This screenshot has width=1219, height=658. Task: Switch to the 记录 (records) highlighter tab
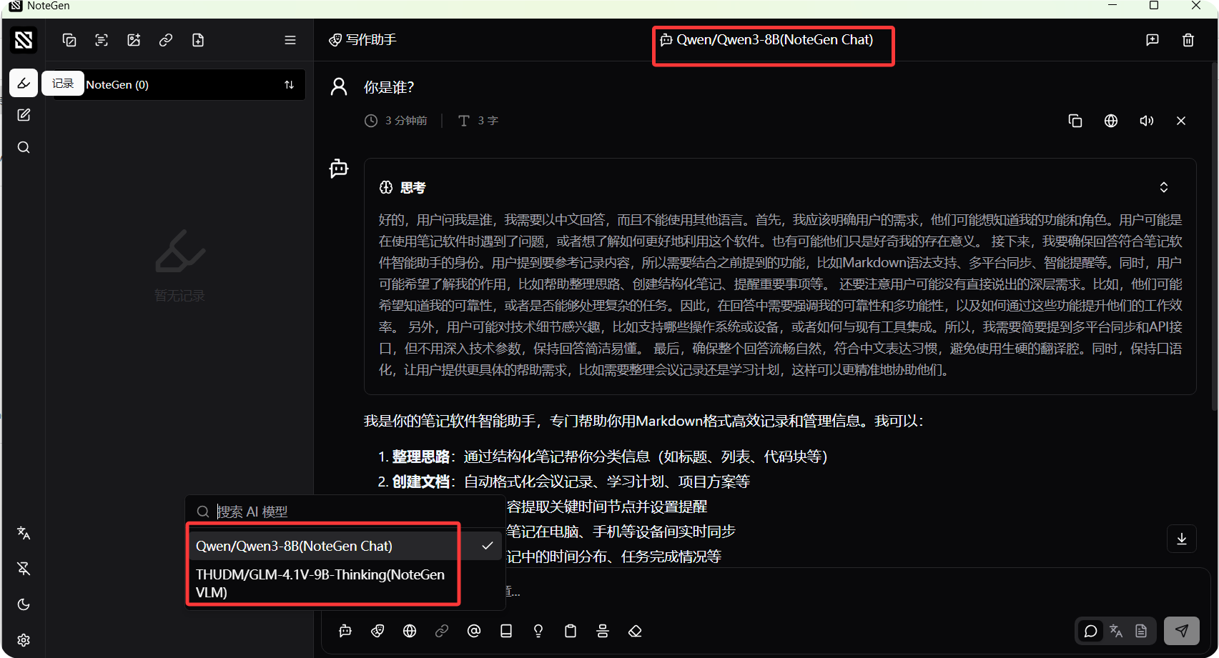[x=24, y=83]
